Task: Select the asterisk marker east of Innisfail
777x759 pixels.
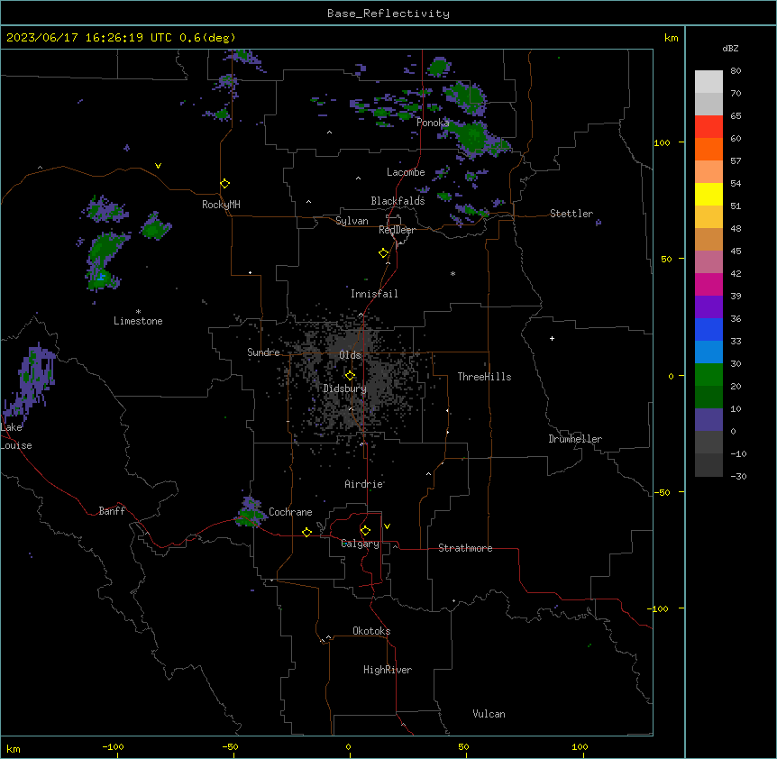Action: pyautogui.click(x=452, y=273)
